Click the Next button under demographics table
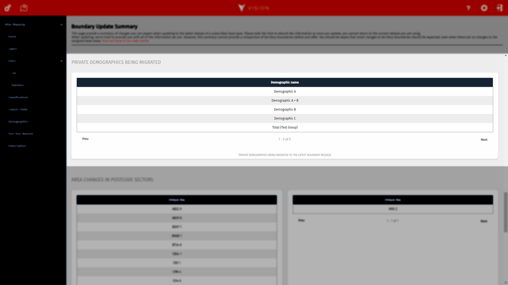This screenshot has height=285, width=508. point(484,140)
